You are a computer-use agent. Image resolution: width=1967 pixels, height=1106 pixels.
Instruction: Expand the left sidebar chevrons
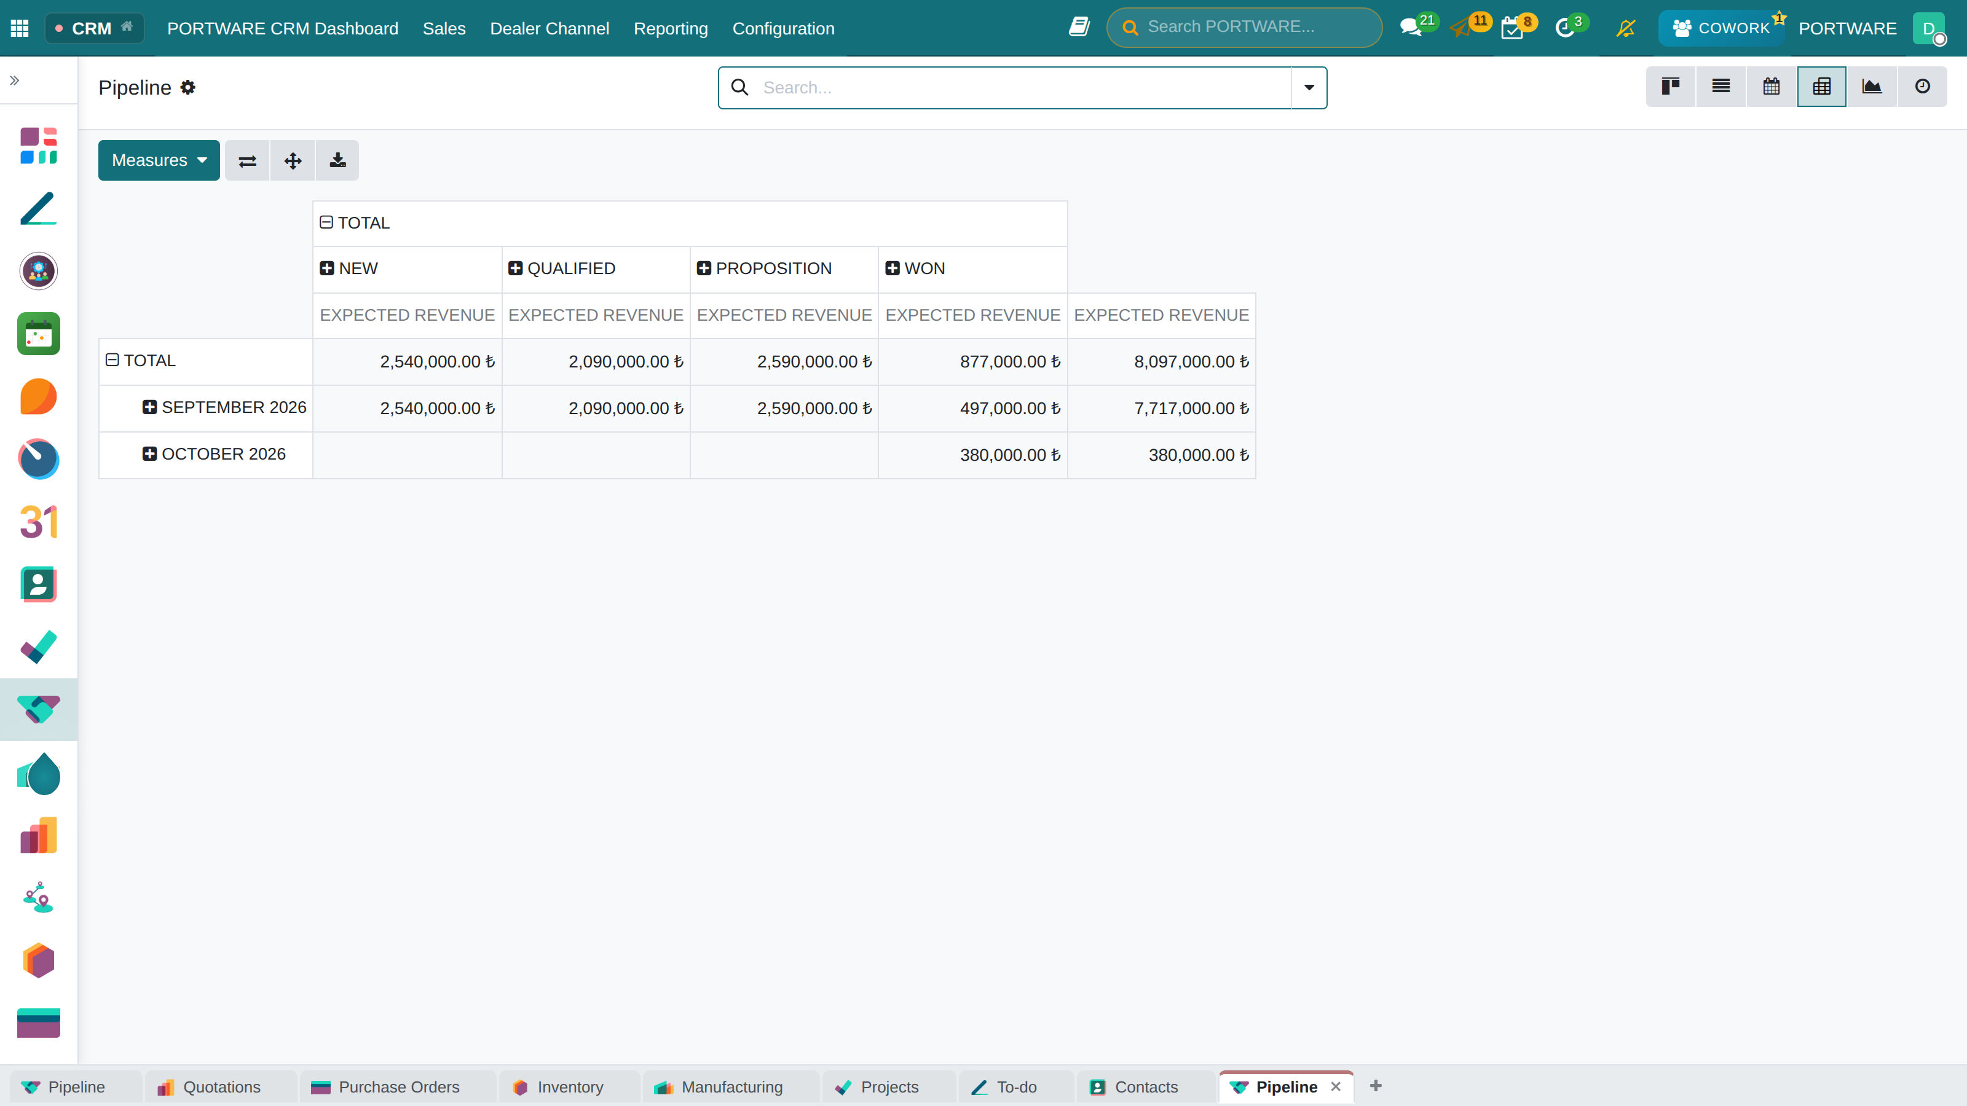pyautogui.click(x=15, y=80)
